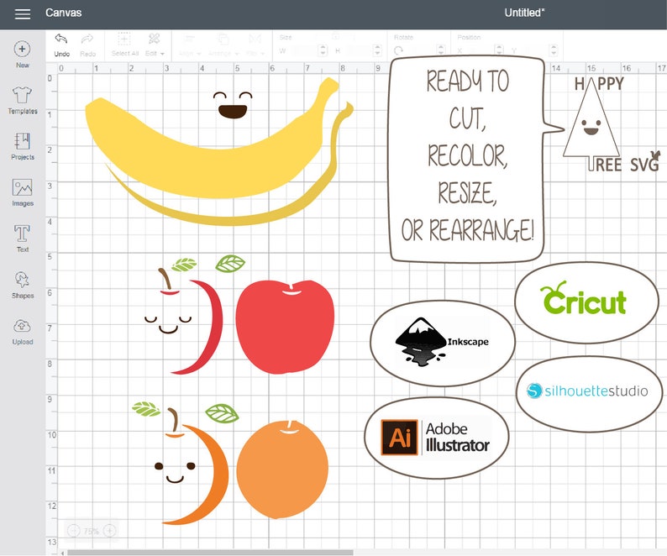Screen dimensions: 667x556
Task: Open the Templates panel
Action: (23, 101)
